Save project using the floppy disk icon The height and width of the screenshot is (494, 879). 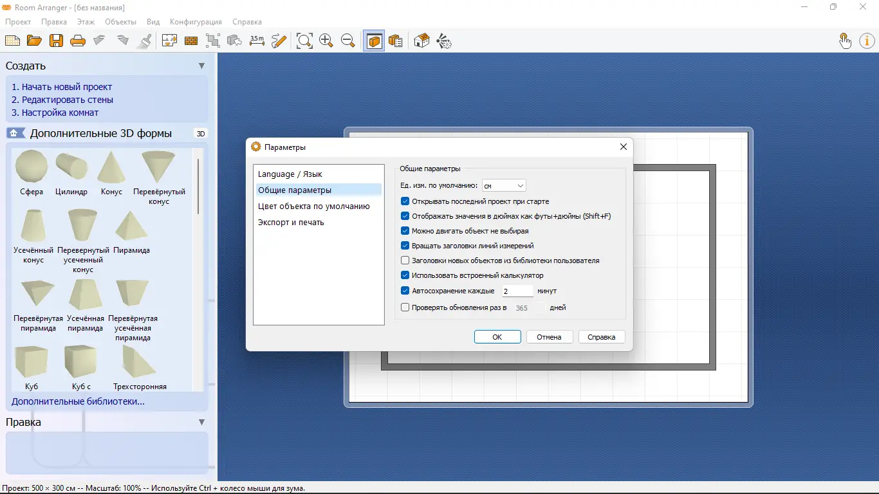pos(57,41)
